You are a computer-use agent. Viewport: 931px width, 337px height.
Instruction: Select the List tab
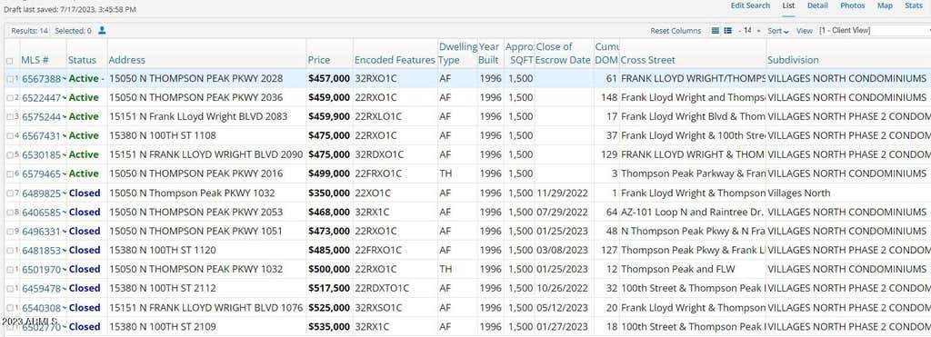click(x=788, y=5)
